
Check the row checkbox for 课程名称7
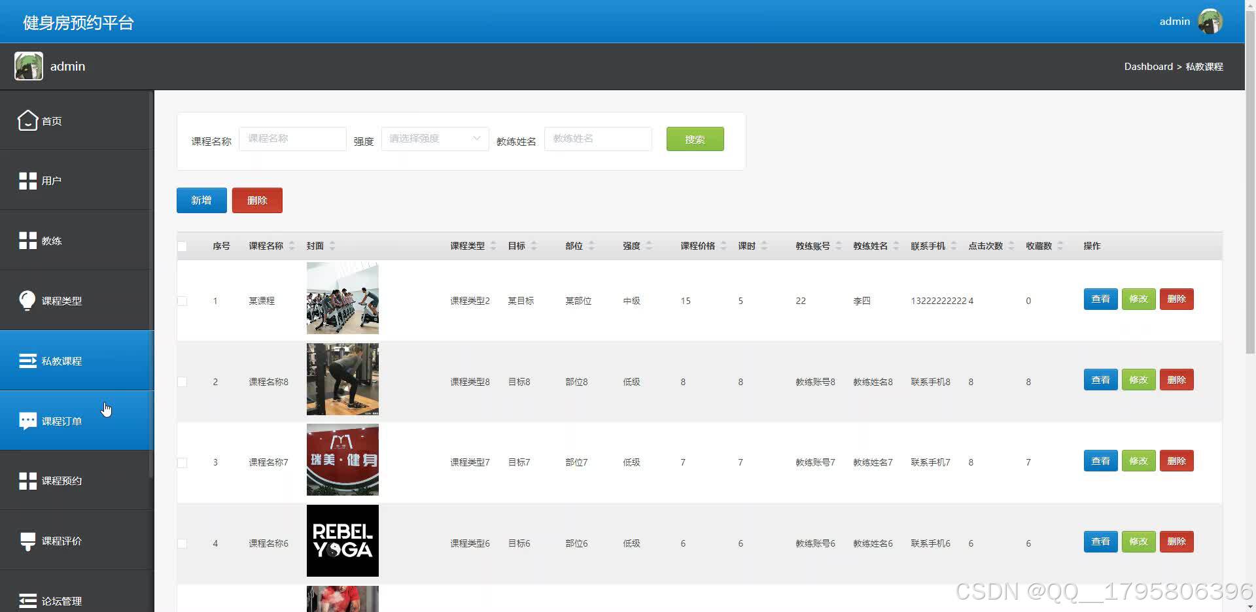[182, 462]
